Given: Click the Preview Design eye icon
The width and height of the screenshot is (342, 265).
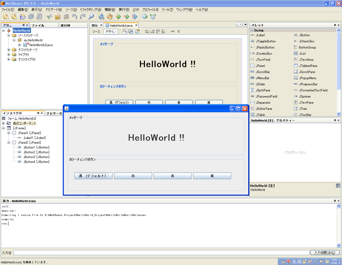Looking at the screenshot, I should coord(137,31).
